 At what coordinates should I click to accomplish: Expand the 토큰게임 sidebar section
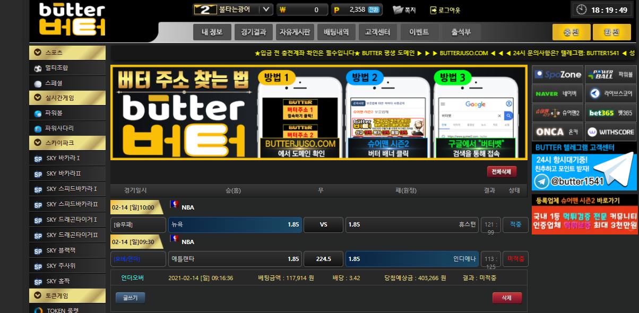tap(38, 295)
